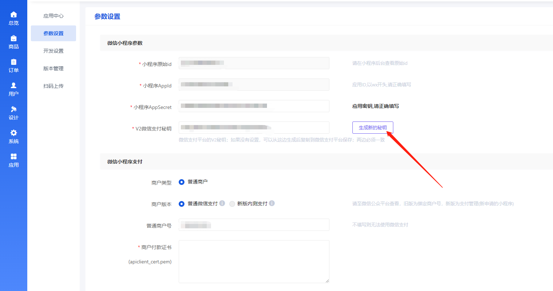Click the 系统 system gear icon
The height and width of the screenshot is (291, 553).
pos(14,133)
